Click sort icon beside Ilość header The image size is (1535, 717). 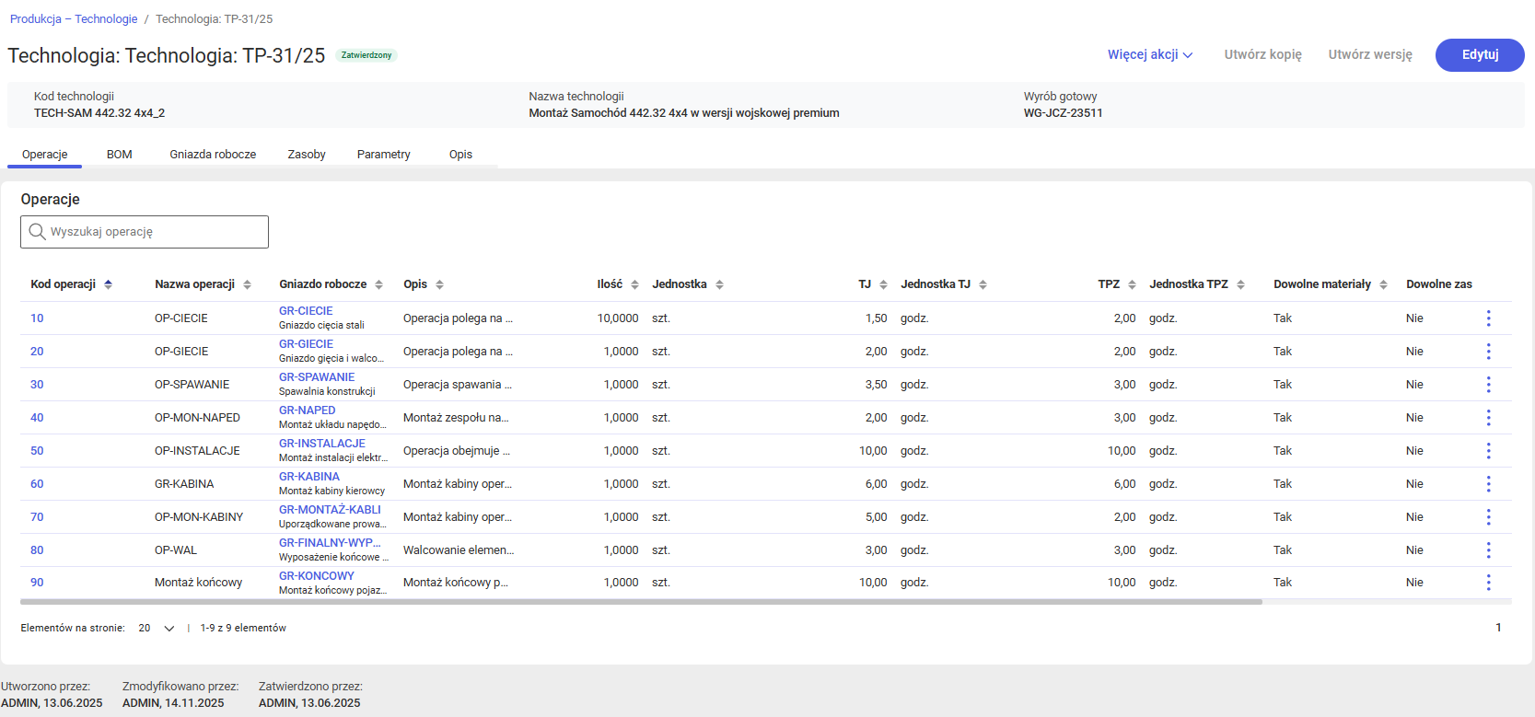click(x=634, y=284)
